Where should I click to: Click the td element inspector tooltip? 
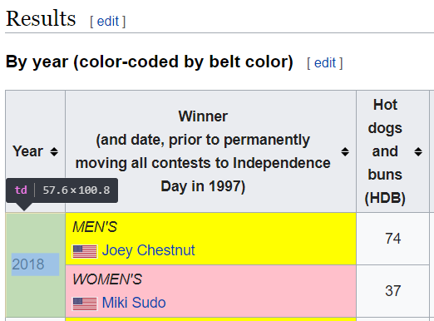62,190
